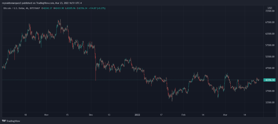Click the 4h interval label in chart header
Viewport: 278px width, 124px height.
point(27,8)
